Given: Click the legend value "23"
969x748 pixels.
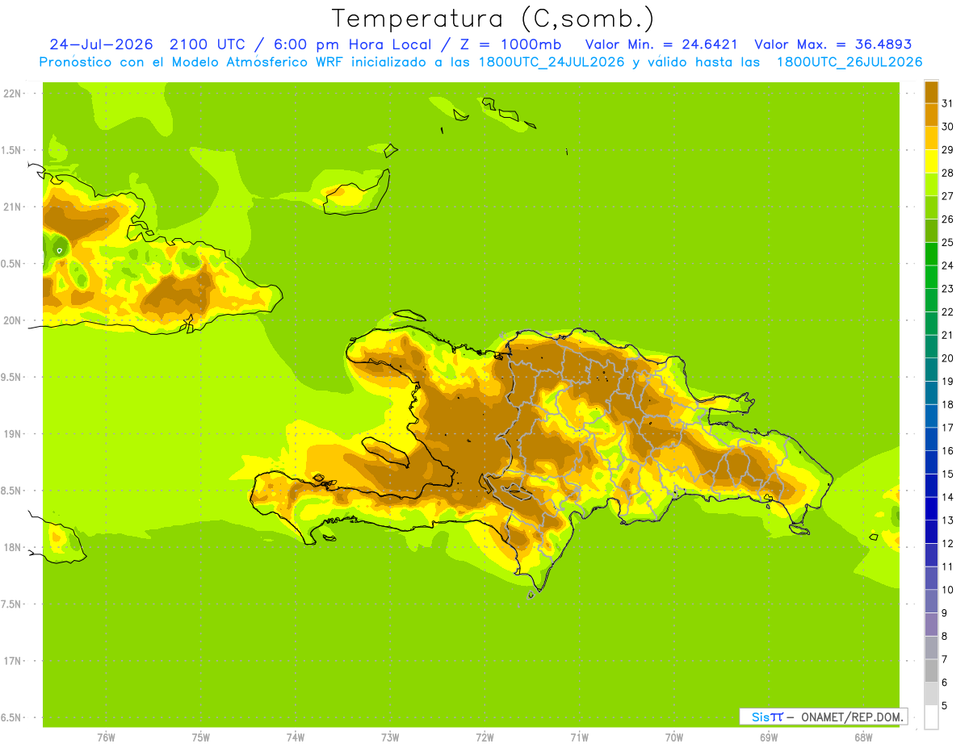Looking at the screenshot, I should click(948, 288).
